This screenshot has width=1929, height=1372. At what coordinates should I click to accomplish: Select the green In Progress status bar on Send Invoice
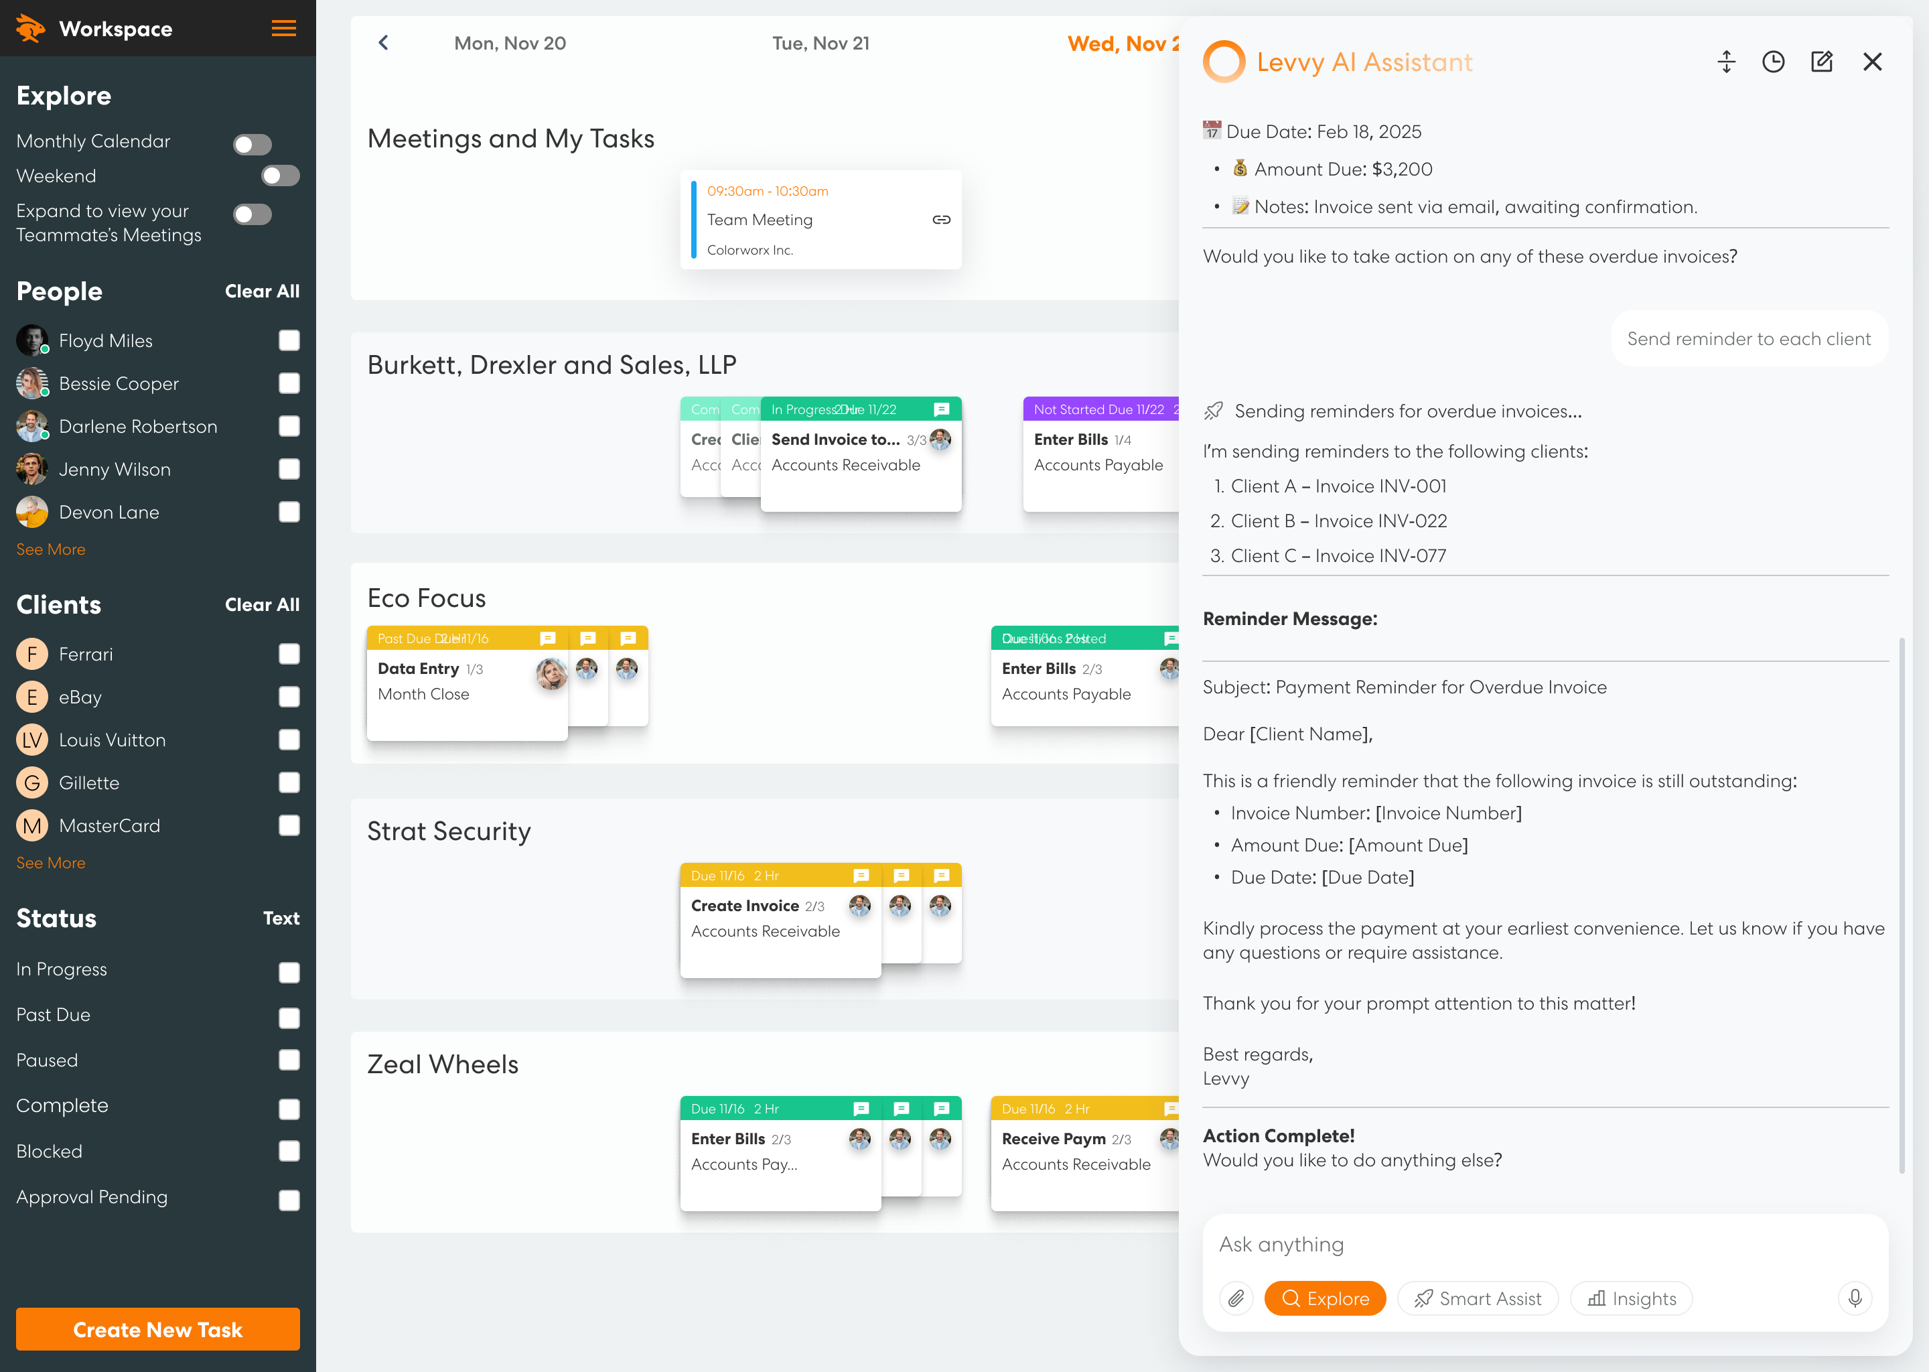[x=823, y=409]
